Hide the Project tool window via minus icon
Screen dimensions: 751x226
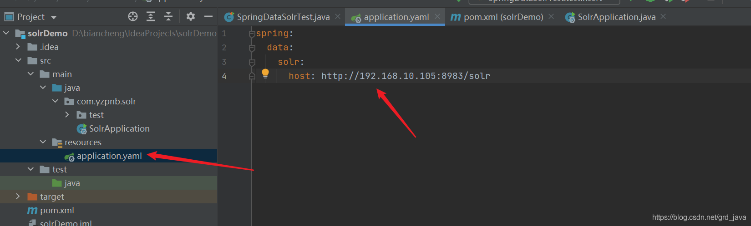coord(208,17)
